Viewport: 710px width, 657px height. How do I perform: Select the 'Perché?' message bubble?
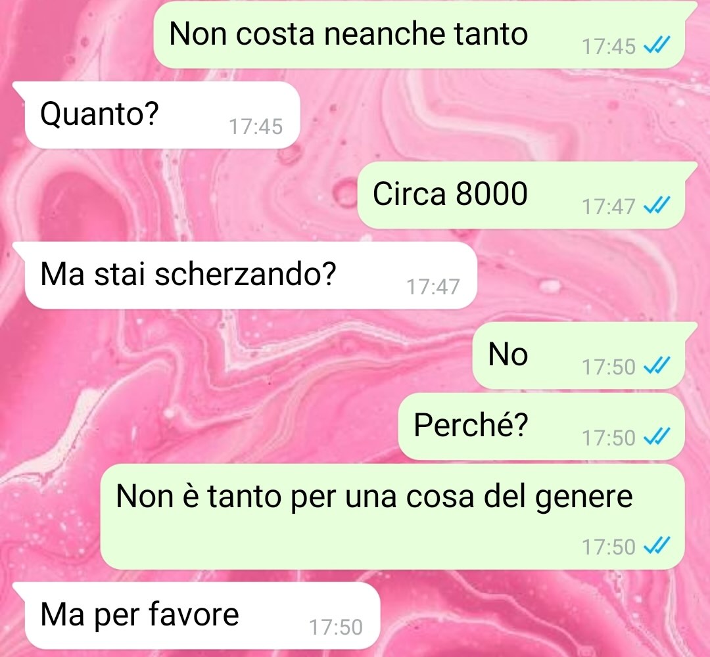[x=541, y=426]
